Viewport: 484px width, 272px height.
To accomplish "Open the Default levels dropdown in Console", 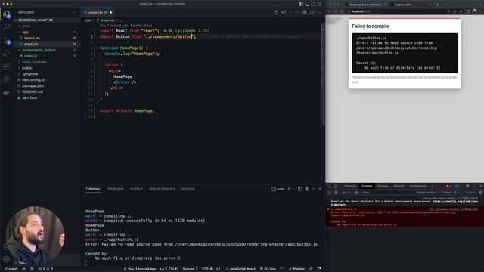I will tap(426, 193).
